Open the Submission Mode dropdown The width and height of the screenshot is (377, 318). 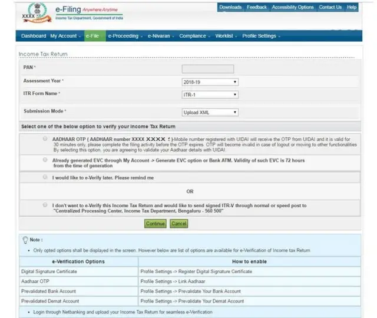point(210,112)
